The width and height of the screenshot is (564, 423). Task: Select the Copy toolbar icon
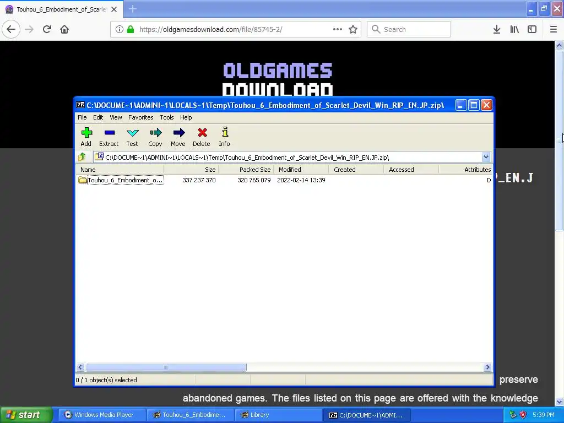pyautogui.click(x=155, y=137)
